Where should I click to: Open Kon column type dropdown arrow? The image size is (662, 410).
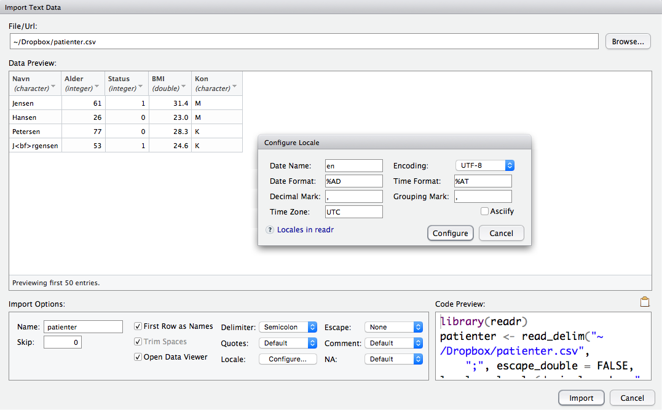235,87
